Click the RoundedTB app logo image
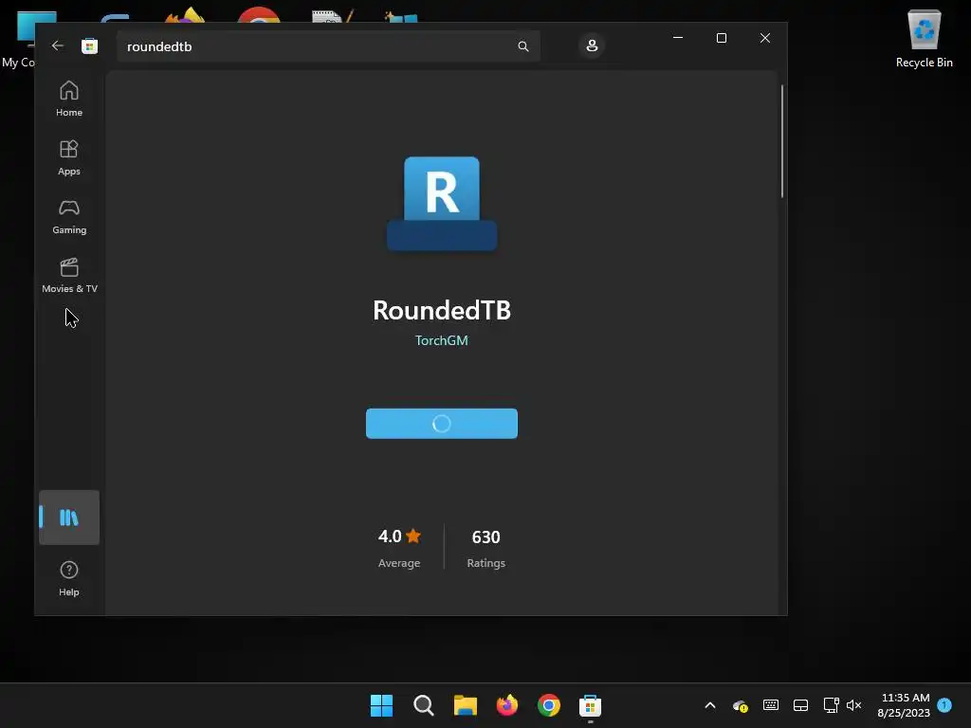 point(442,204)
